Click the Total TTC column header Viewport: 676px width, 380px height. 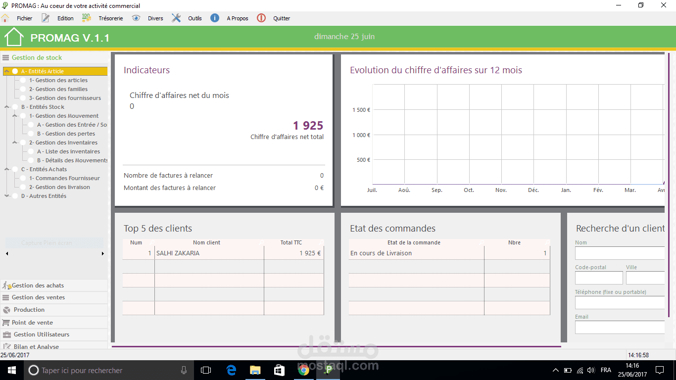click(291, 242)
